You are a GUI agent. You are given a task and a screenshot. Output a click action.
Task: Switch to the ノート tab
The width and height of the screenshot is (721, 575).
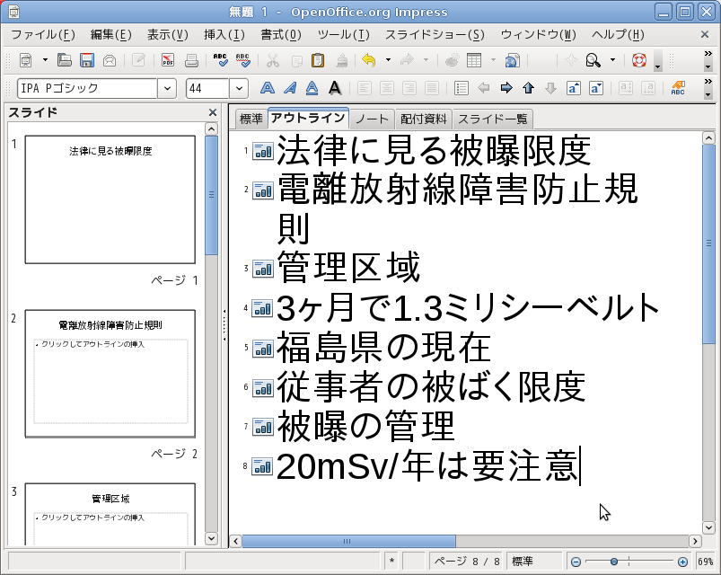pos(371,119)
